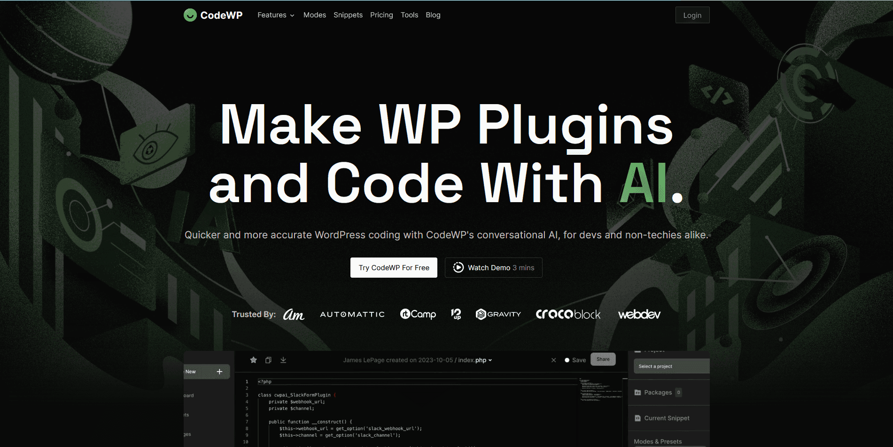Click the Gravity logo
The image size is (893, 447).
click(x=498, y=314)
